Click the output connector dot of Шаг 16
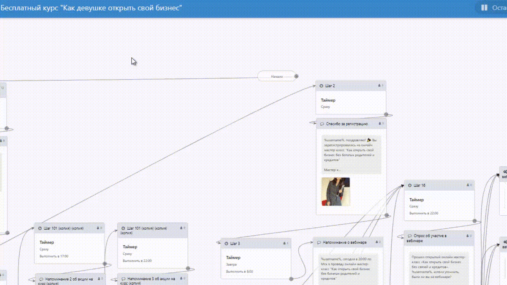Screen dimensions: 507x285 click(x=474, y=221)
